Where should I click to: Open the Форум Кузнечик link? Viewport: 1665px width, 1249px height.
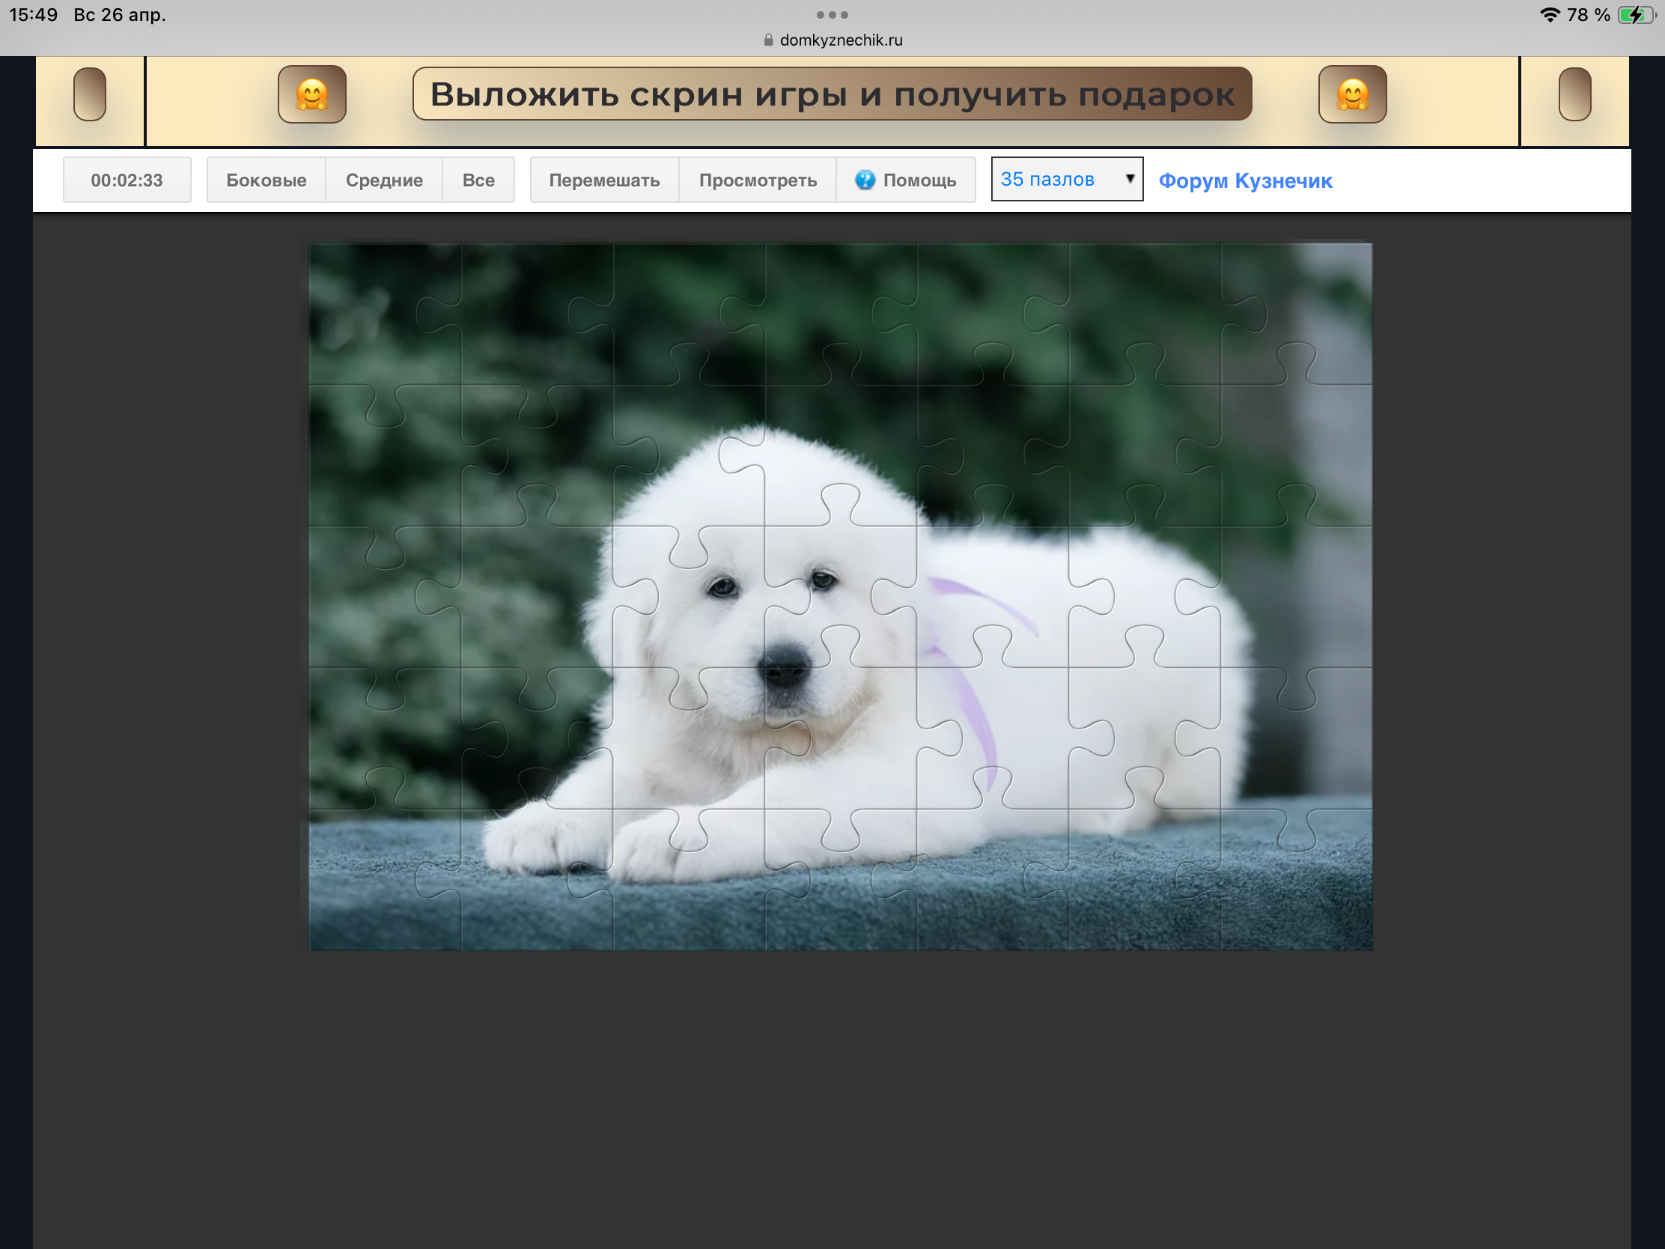pyautogui.click(x=1245, y=180)
